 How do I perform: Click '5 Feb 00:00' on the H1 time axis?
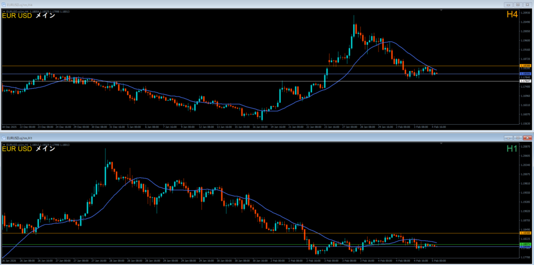[x=439, y=261]
